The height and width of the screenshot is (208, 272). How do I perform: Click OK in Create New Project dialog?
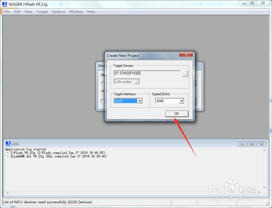coord(177,114)
